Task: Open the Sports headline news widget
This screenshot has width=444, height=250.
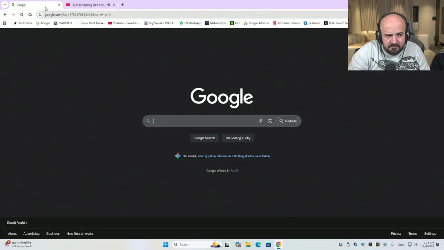Action: (19, 244)
